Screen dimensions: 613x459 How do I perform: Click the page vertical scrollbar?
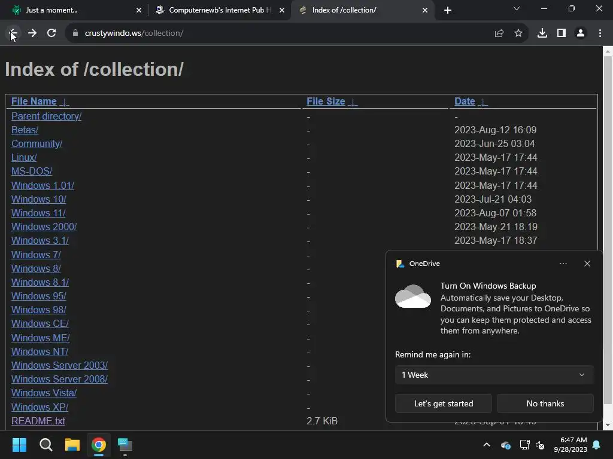(608, 230)
